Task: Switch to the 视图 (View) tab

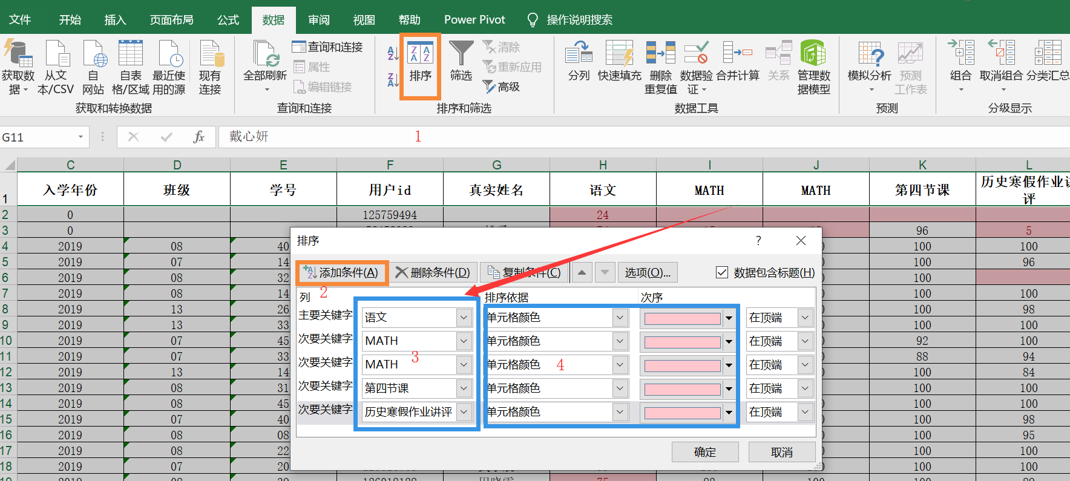Action: point(364,20)
